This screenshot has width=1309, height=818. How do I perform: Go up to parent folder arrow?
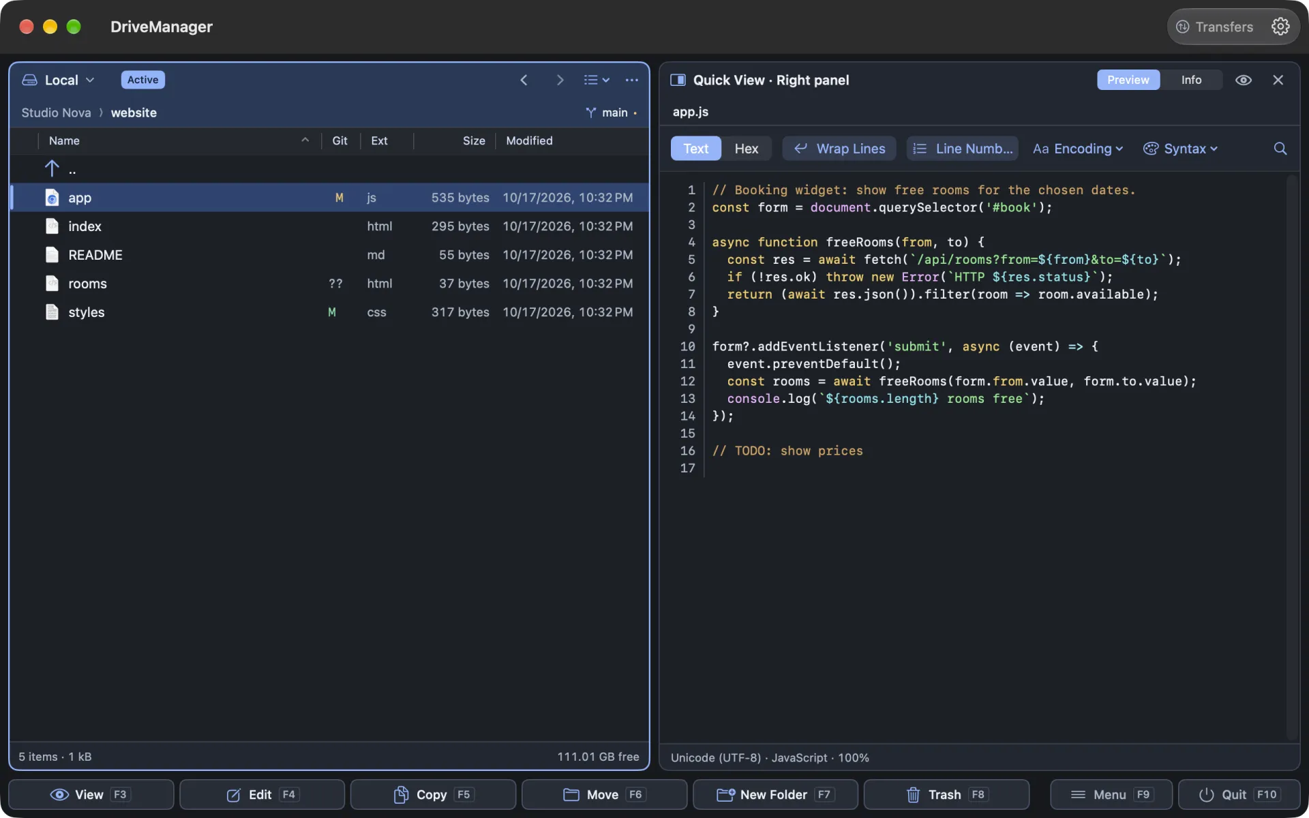click(52, 168)
